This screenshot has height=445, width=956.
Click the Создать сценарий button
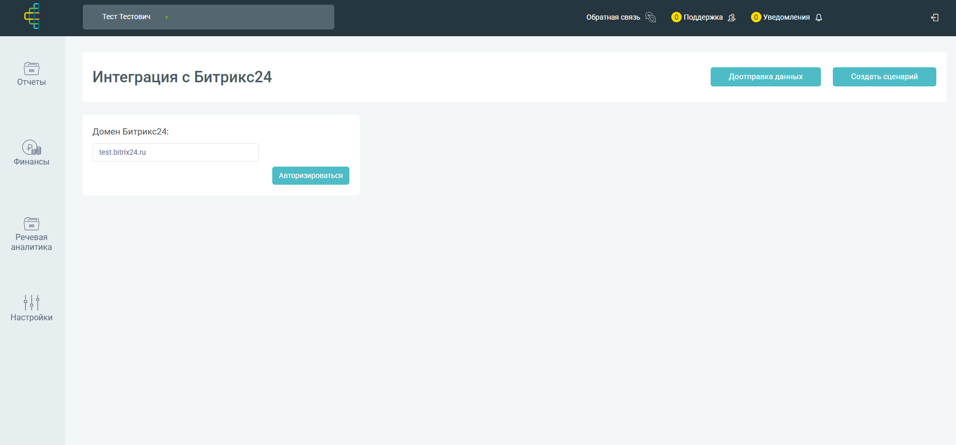point(885,77)
